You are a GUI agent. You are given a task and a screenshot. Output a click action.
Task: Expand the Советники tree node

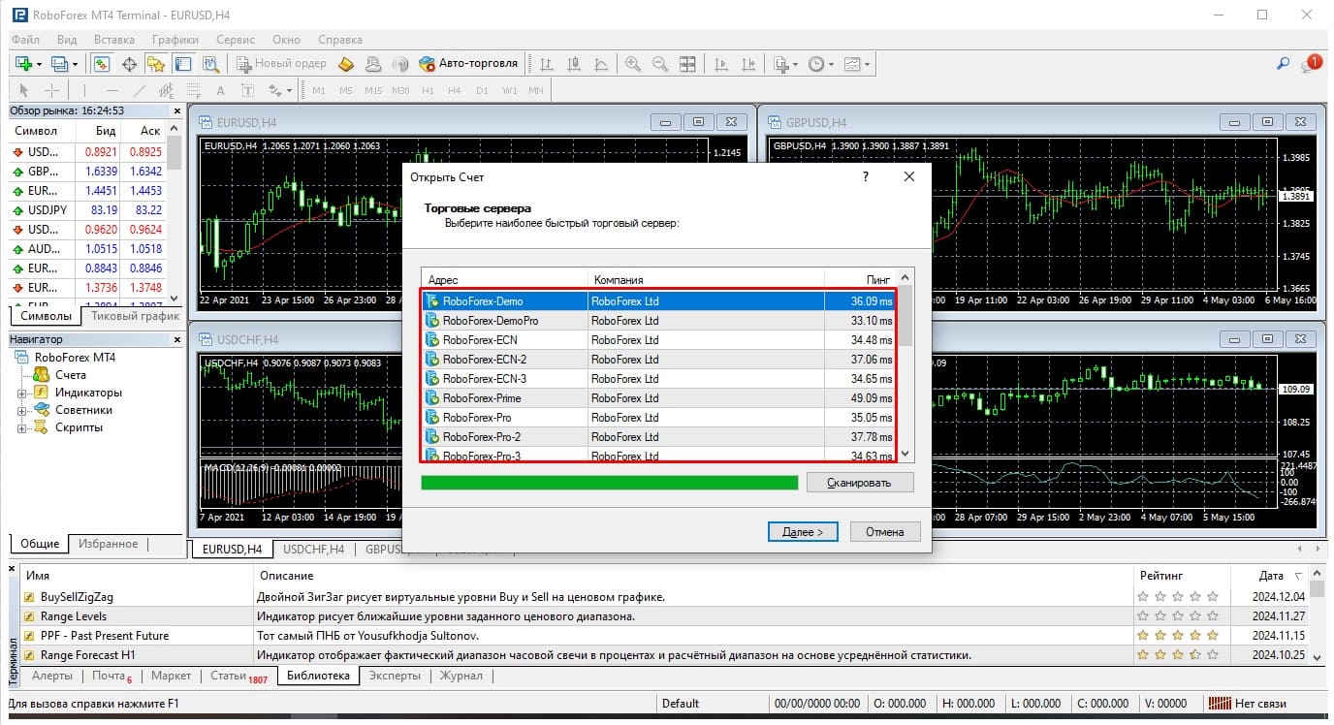pyautogui.click(x=21, y=411)
